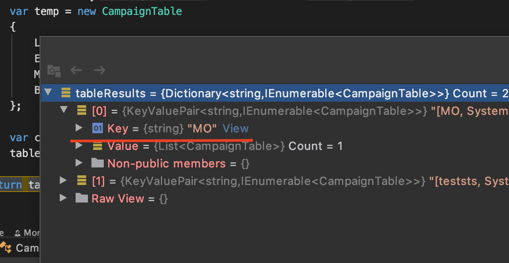
Task: Open the View link beside "MO"
Action: click(236, 128)
